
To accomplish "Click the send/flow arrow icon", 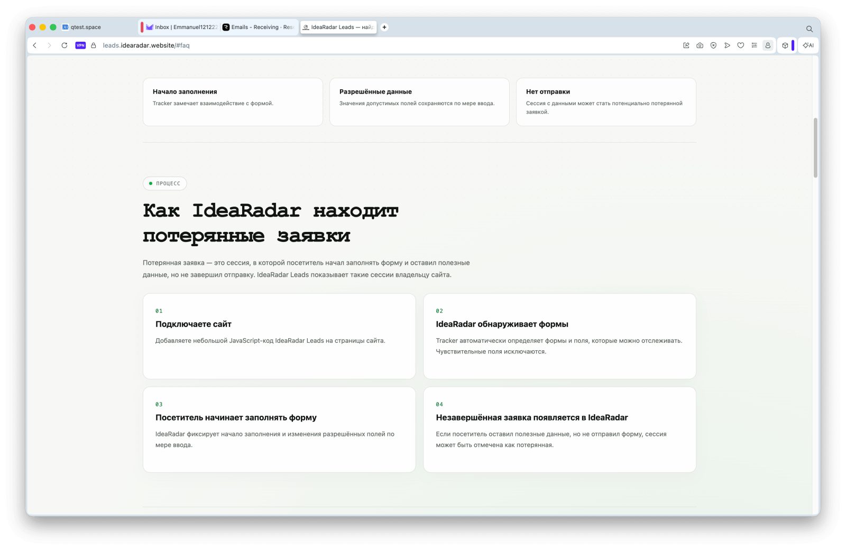I will (727, 45).
